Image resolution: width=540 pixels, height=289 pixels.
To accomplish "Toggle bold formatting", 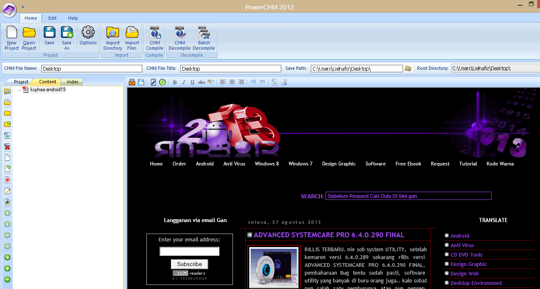I will tap(175, 82).
